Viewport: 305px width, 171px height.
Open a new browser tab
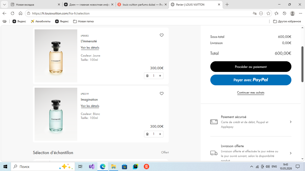227,5
